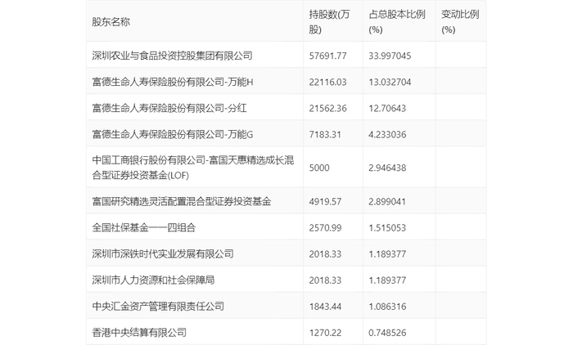Select the holding value 1270.22

[325, 333]
